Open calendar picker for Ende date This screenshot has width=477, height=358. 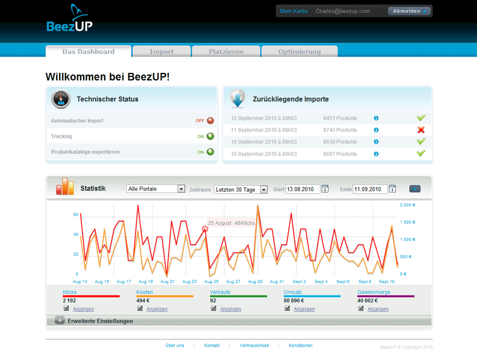(392, 189)
